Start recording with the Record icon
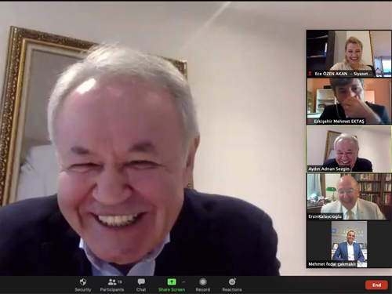This screenshot has height=294, width=392. [x=203, y=281]
